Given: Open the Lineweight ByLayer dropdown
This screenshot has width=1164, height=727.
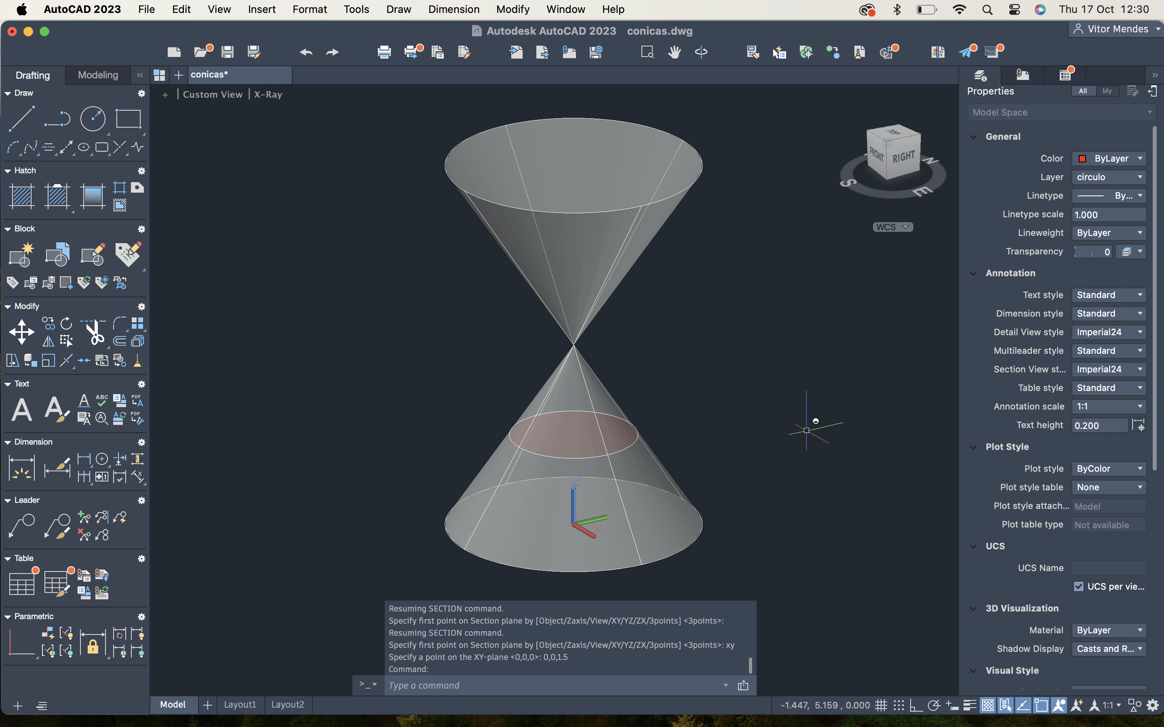Looking at the screenshot, I should pyautogui.click(x=1109, y=233).
